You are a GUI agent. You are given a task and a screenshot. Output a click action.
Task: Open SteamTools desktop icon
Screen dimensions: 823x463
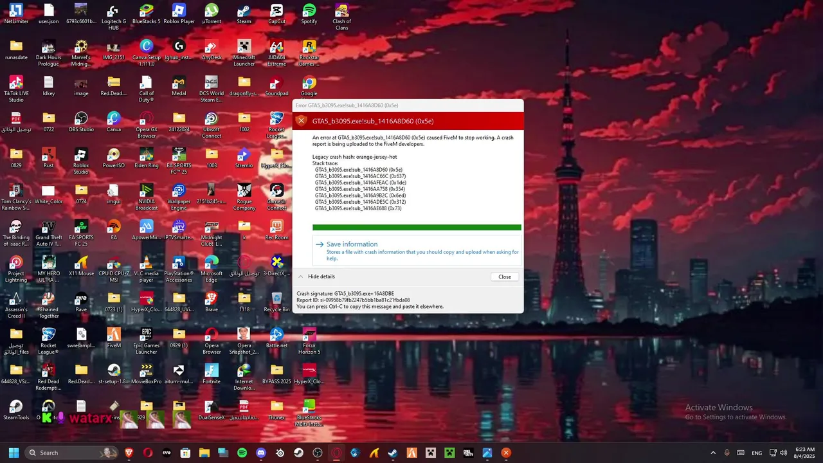[16, 410]
